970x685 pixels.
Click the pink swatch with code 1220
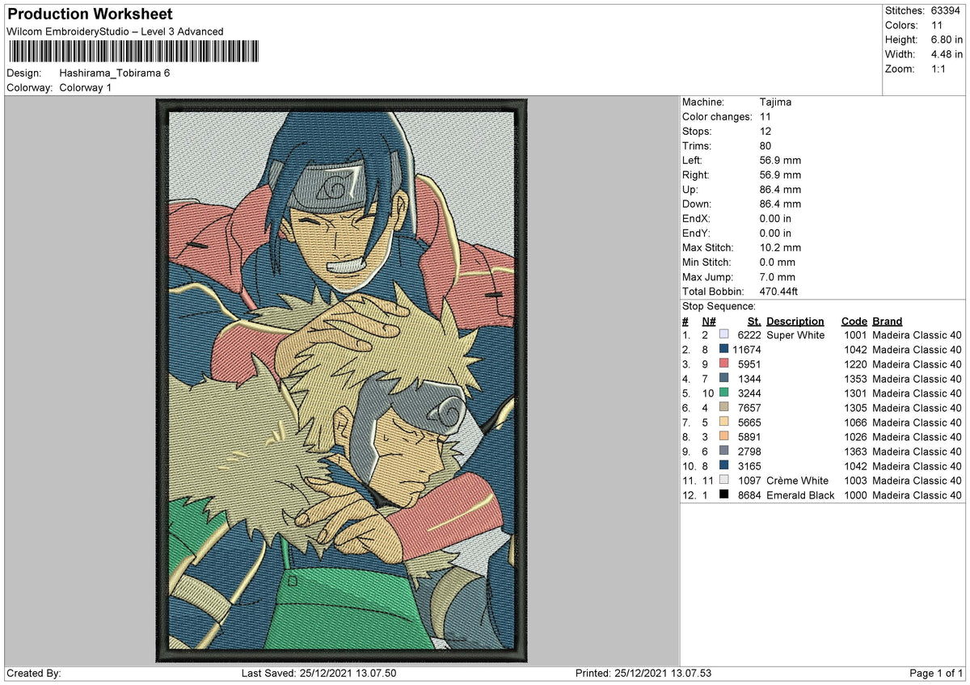point(723,364)
